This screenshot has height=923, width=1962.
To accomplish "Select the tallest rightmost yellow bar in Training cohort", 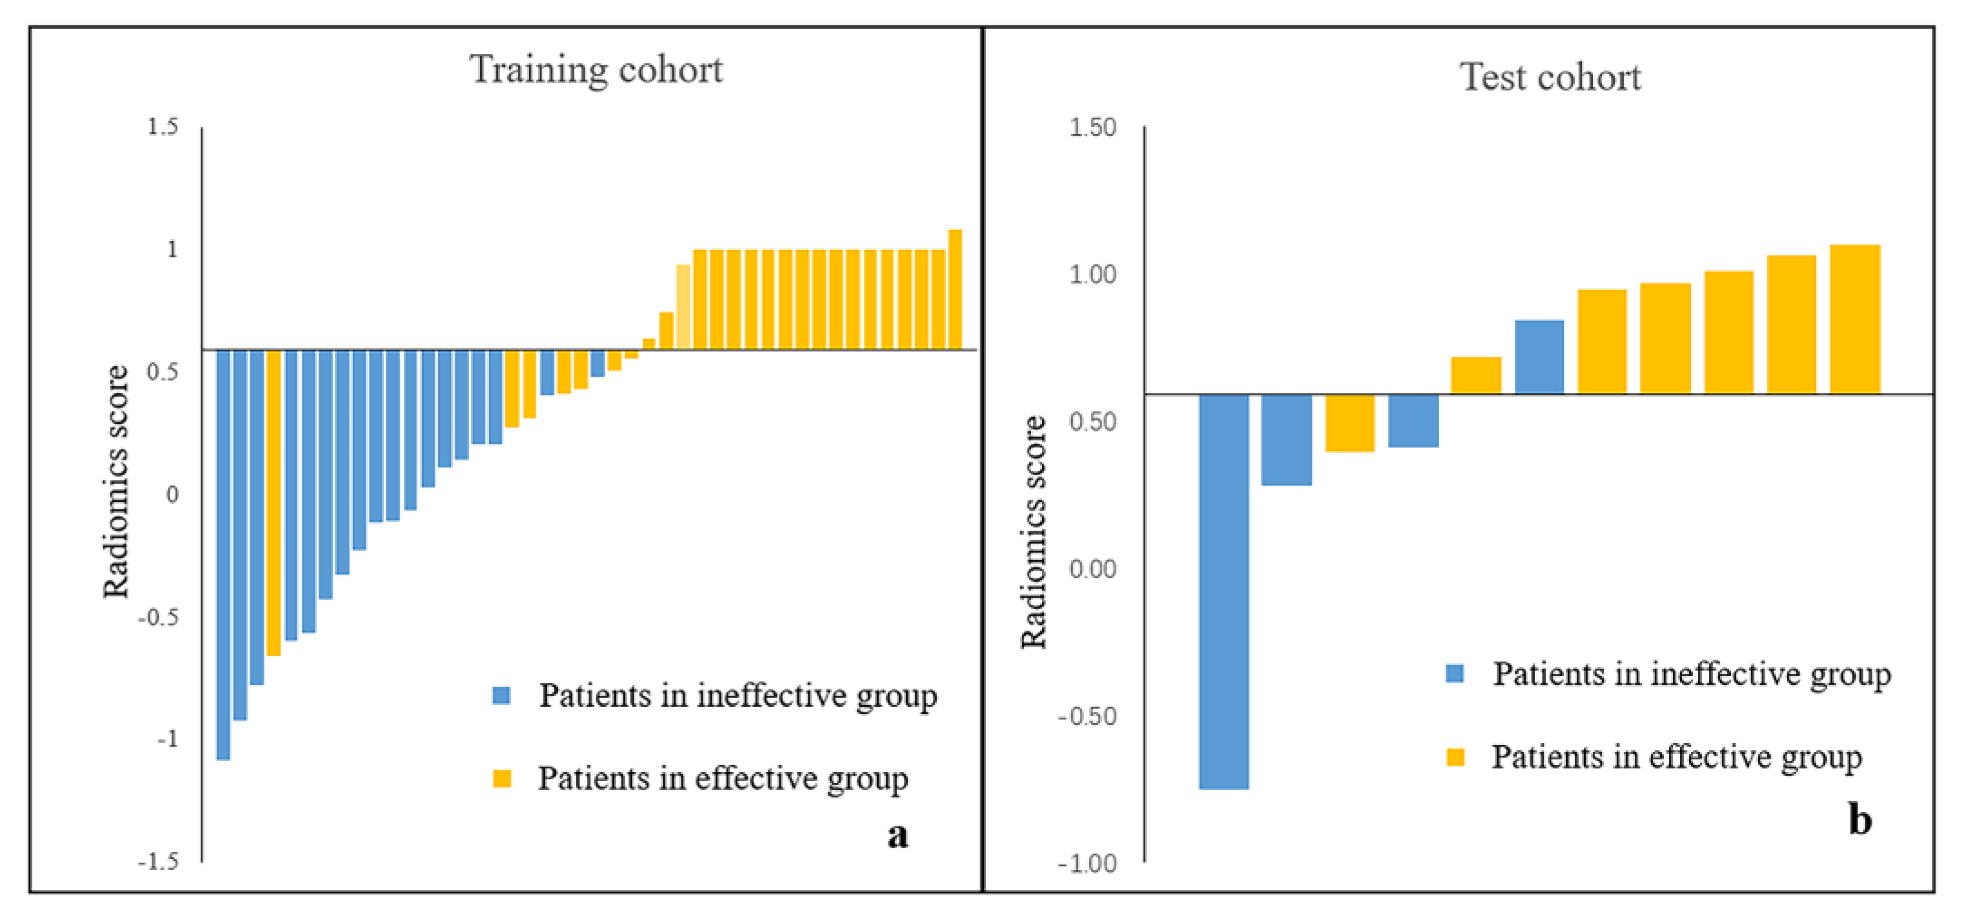I will coord(954,289).
